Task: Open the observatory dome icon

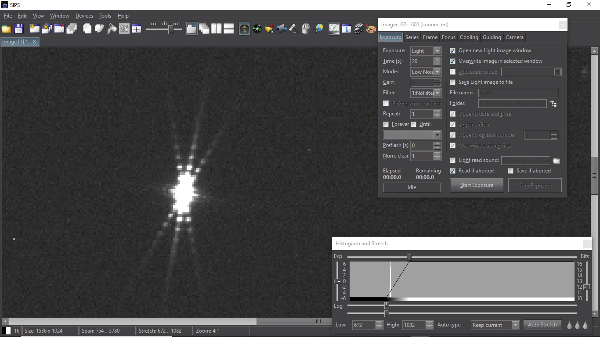Action: pos(306,29)
